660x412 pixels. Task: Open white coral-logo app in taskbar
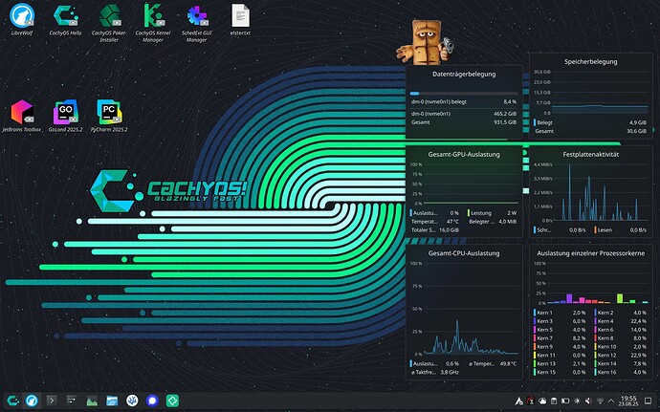coord(132,401)
